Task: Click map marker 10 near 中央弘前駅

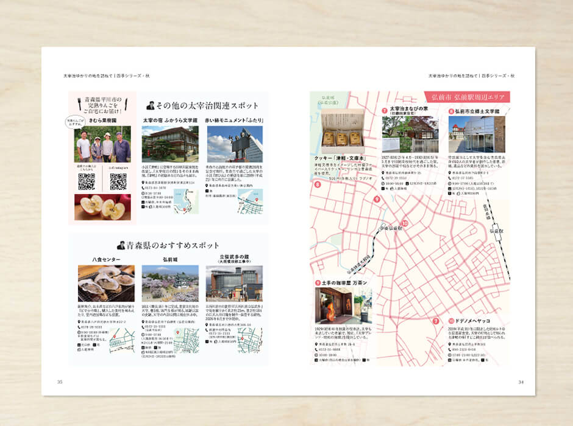Action: [x=405, y=223]
